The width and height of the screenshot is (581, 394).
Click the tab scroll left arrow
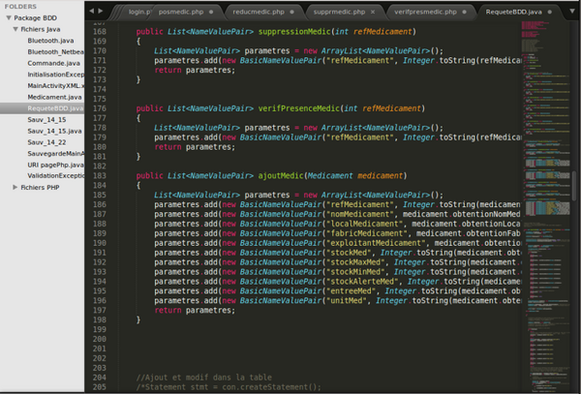92,11
